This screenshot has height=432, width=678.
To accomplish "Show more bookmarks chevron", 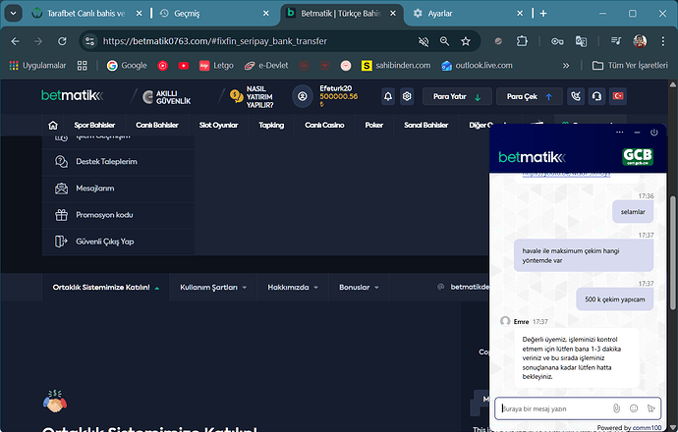I will [x=566, y=65].
